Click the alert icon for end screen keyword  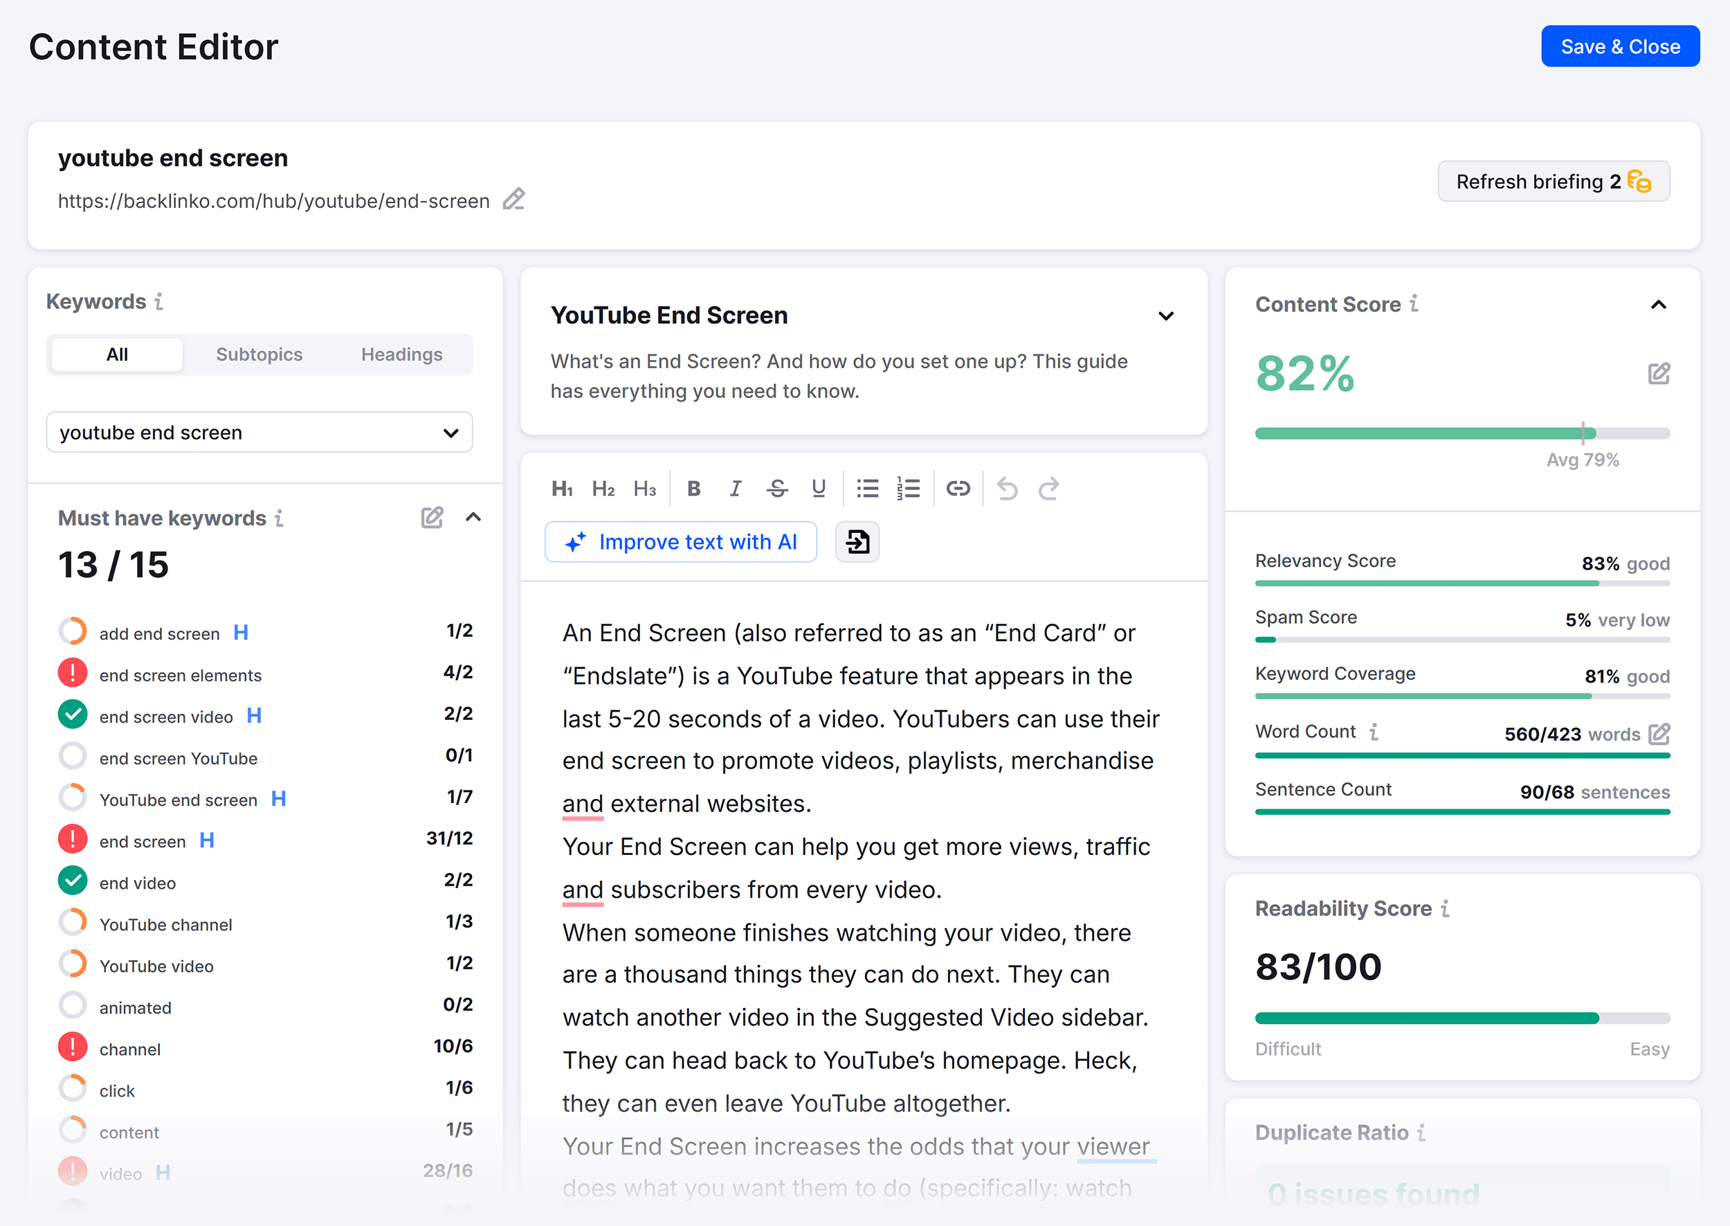point(73,839)
